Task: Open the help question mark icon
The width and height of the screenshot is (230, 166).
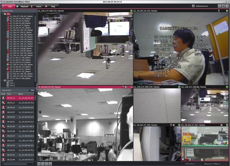Action: [x=227, y=6]
